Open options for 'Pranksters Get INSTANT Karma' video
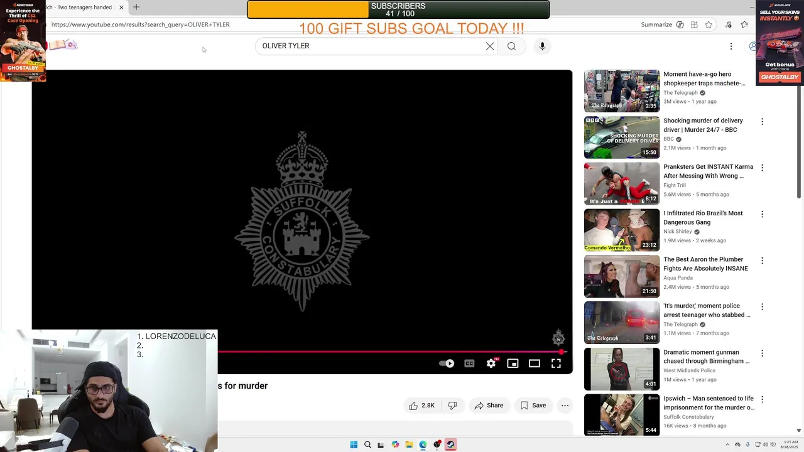The height and width of the screenshot is (452, 804). click(x=762, y=168)
